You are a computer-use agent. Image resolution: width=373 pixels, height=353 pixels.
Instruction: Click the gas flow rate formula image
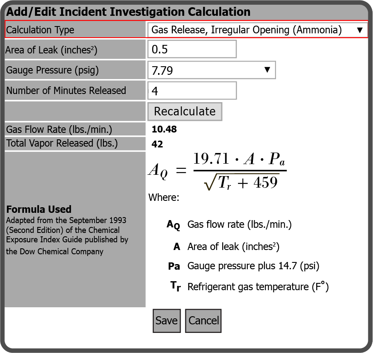(x=217, y=171)
